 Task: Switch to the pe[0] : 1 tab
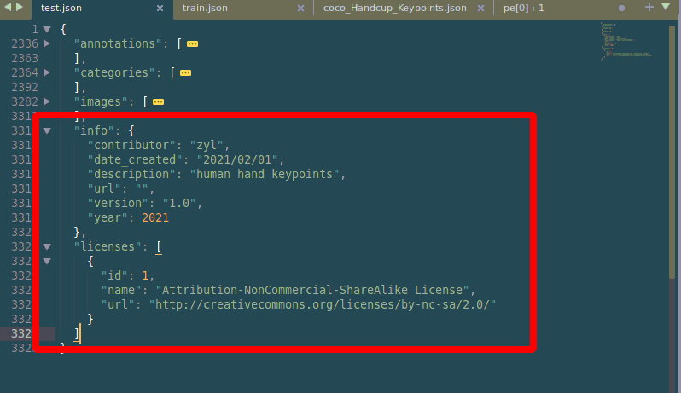coord(523,8)
